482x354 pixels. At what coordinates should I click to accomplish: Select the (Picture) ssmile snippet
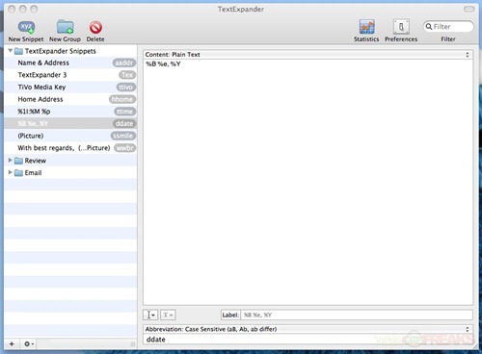(x=70, y=136)
